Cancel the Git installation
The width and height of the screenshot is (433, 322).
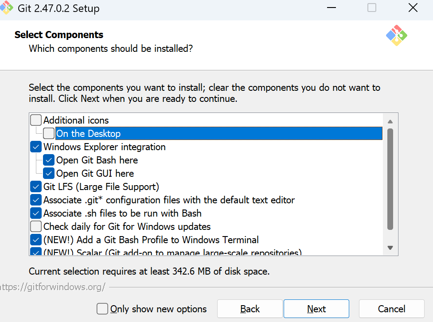pos(391,309)
